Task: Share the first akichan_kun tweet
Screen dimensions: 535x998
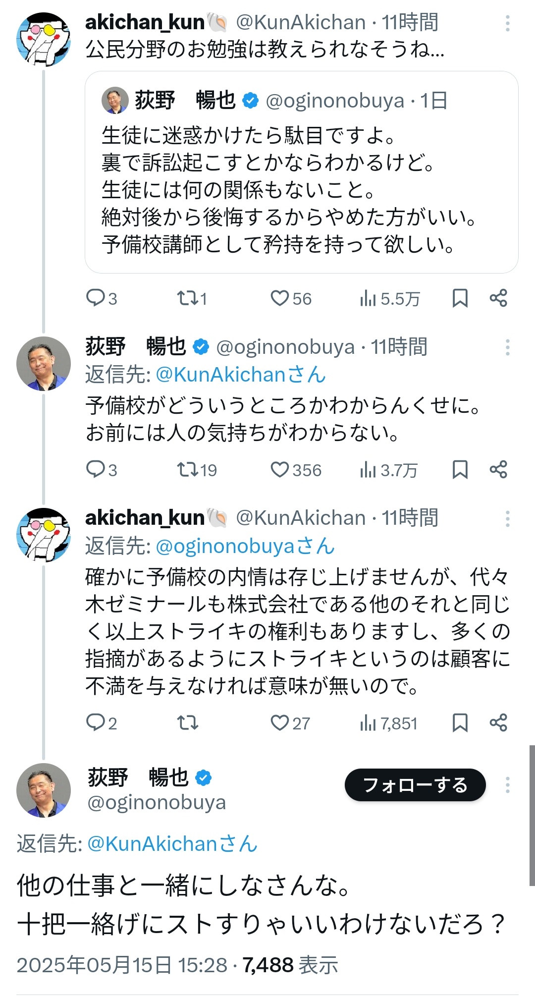Action: 498,298
